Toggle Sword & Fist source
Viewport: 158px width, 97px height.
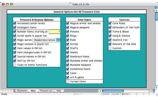(110, 40)
